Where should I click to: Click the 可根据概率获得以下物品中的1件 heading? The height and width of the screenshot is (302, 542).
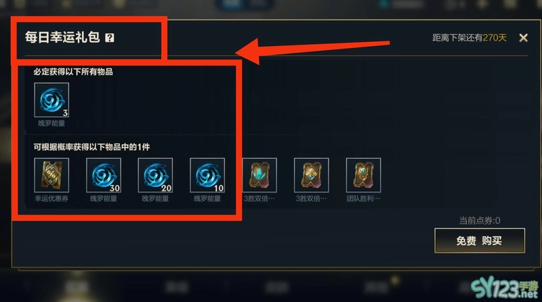91,147
